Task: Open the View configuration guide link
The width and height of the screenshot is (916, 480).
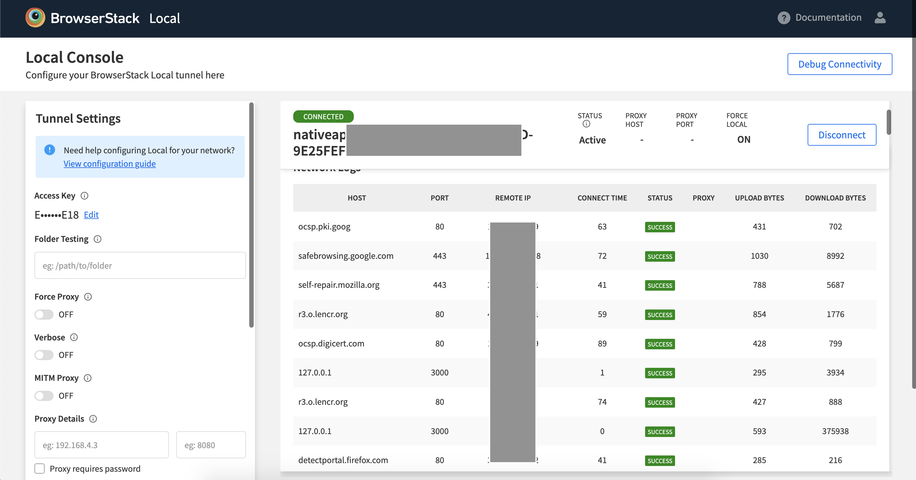Action: (110, 164)
